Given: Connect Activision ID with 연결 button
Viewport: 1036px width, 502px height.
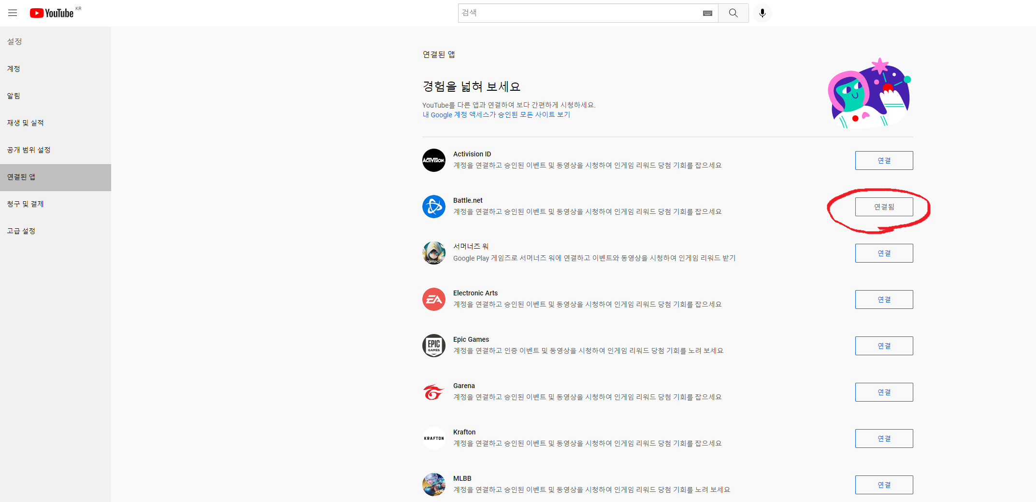Looking at the screenshot, I should [884, 160].
